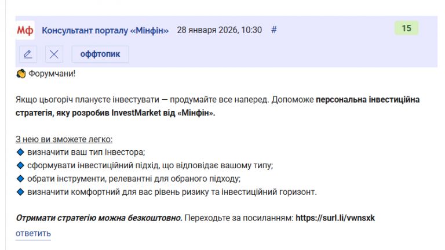The height and width of the screenshot is (250, 445).
Task: Click the diamond bullet before "визначити комфортний"
Action: (20, 192)
